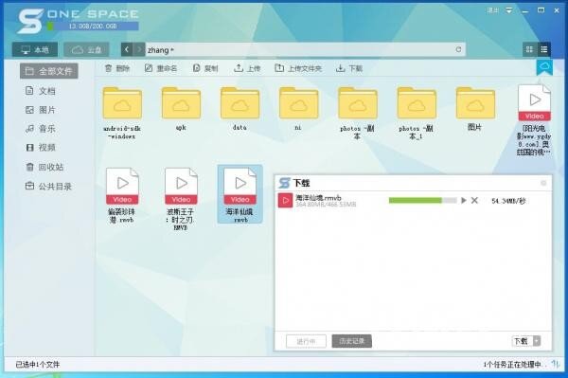Cancel the 海洋仙境.rmvb download with X

tap(474, 201)
